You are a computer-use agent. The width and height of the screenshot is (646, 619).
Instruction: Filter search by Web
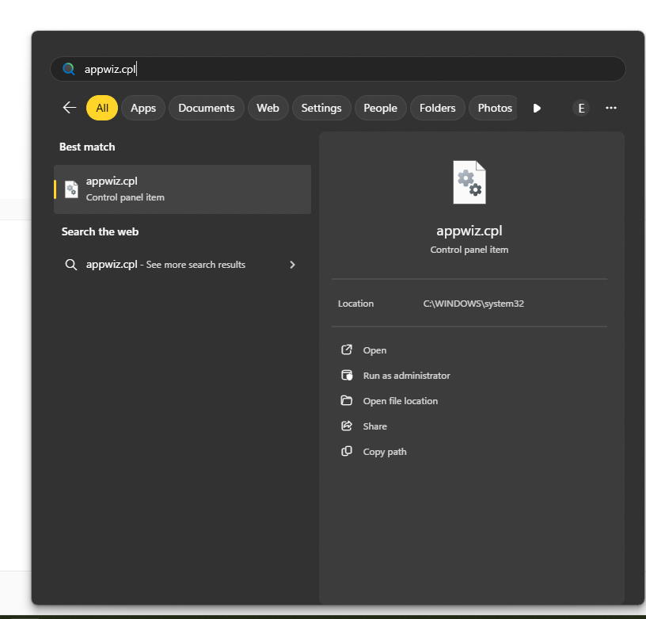[268, 108]
